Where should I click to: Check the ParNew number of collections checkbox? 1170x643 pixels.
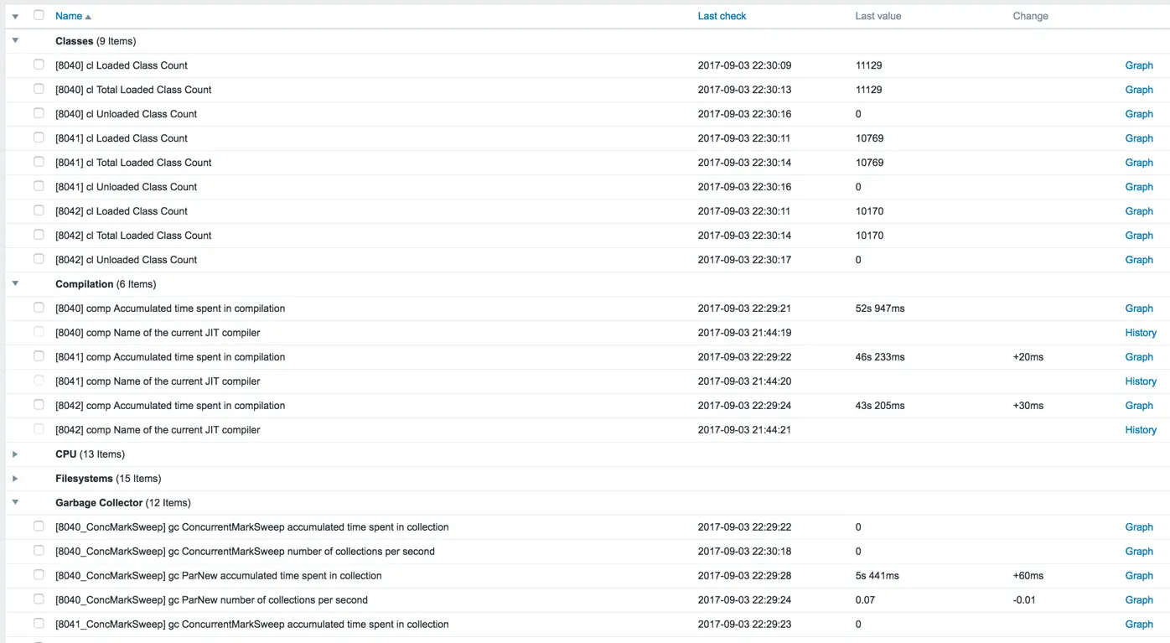pos(38,599)
